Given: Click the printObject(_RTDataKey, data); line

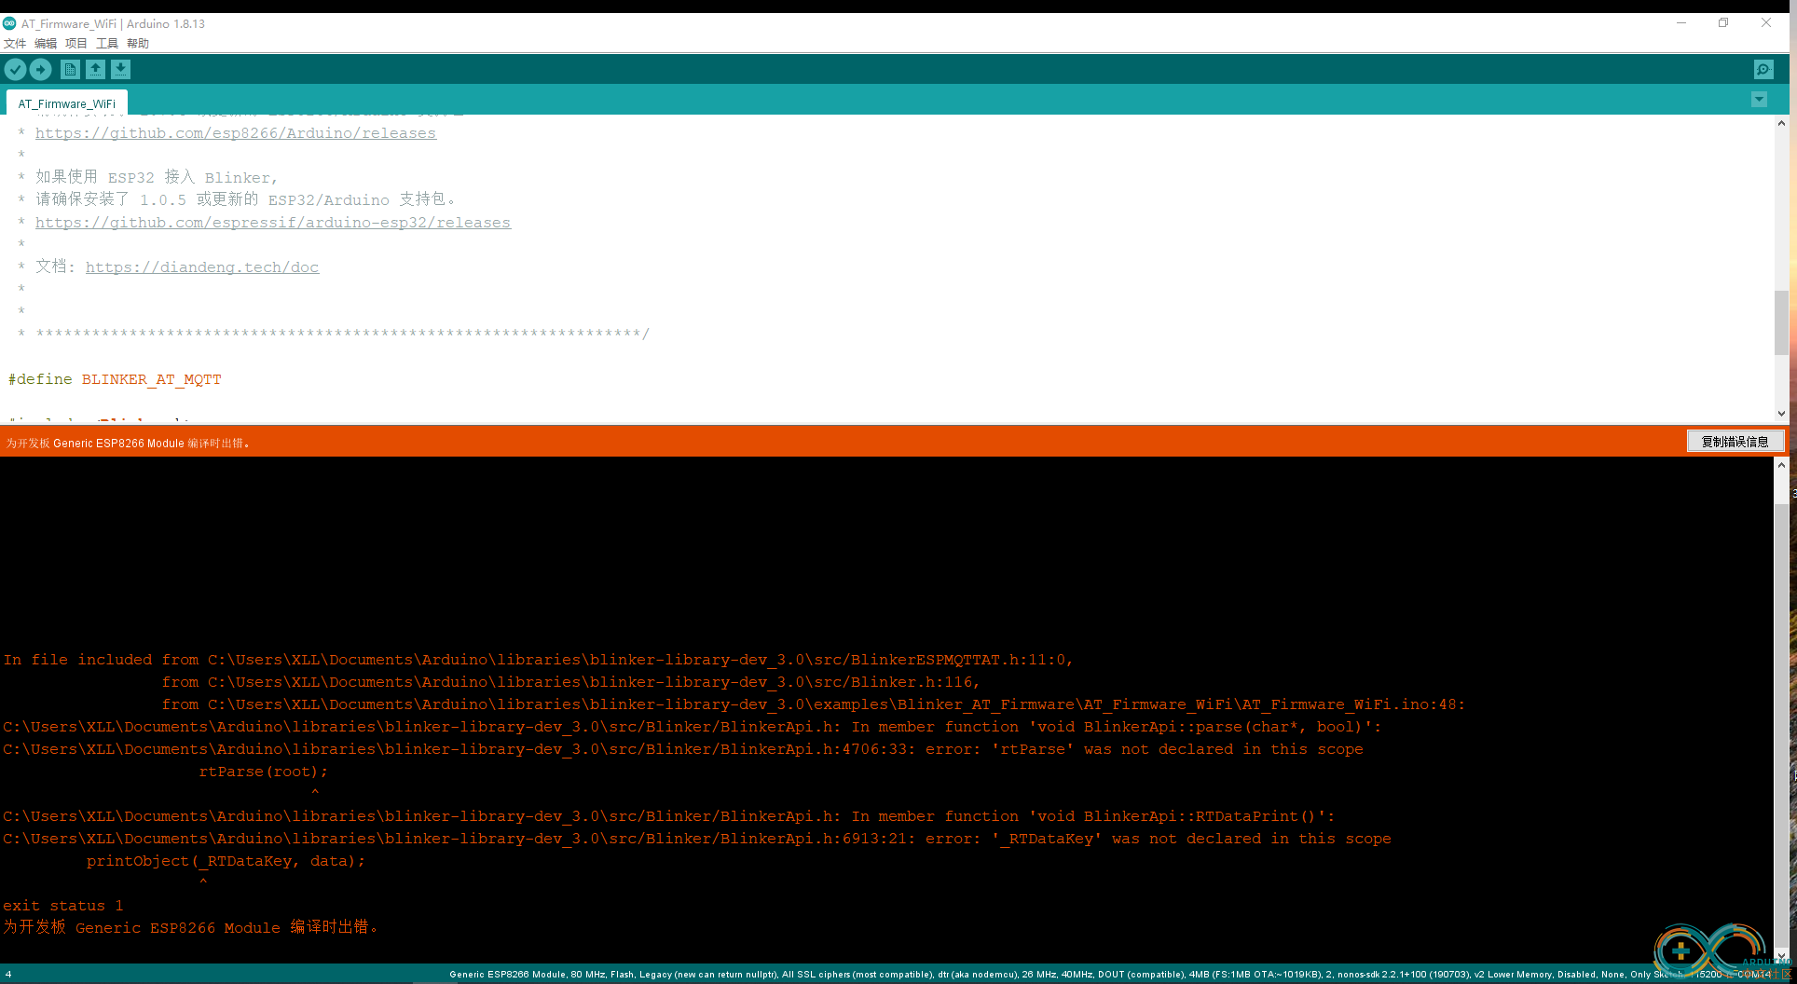Looking at the screenshot, I should pos(226,861).
